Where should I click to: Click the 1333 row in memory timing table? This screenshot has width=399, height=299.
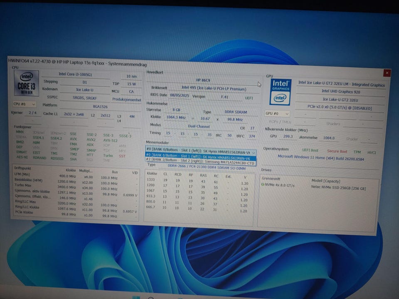(x=197, y=181)
